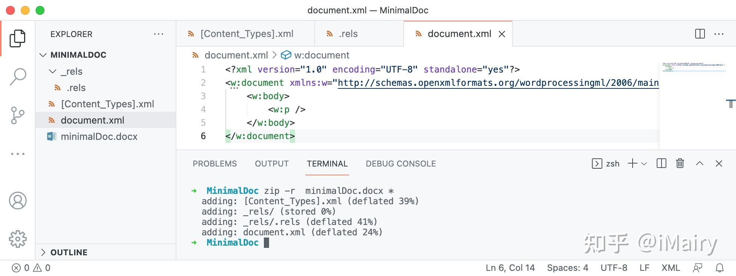Viewport: 736px width, 276px height.
Task: Expand the OUTLINE section
Action: point(43,252)
